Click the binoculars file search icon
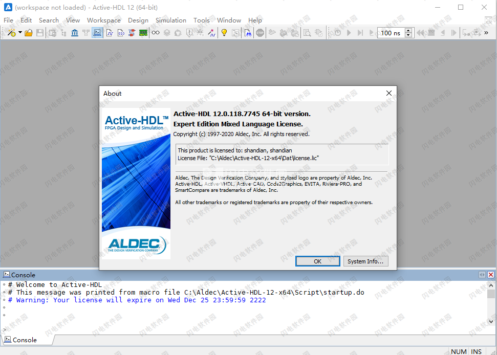This screenshot has height=355, width=497. [248, 33]
